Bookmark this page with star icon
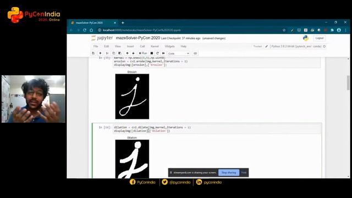 coord(284,30)
